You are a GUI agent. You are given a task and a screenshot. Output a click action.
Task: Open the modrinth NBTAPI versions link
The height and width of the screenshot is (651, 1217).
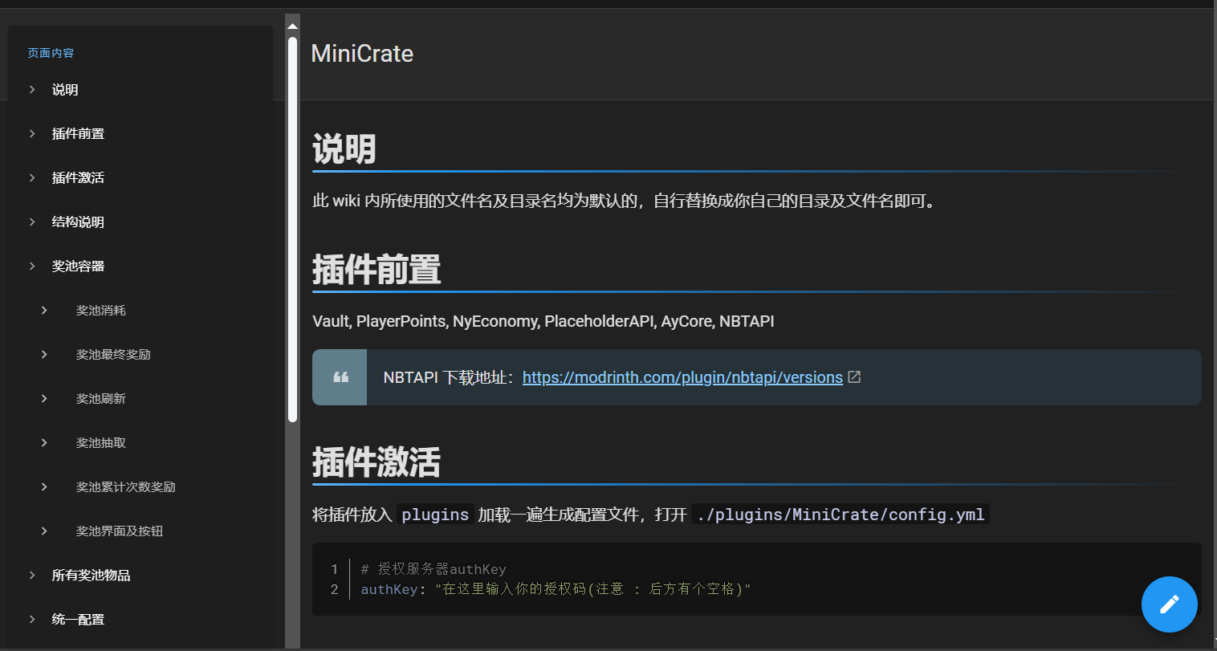[682, 377]
